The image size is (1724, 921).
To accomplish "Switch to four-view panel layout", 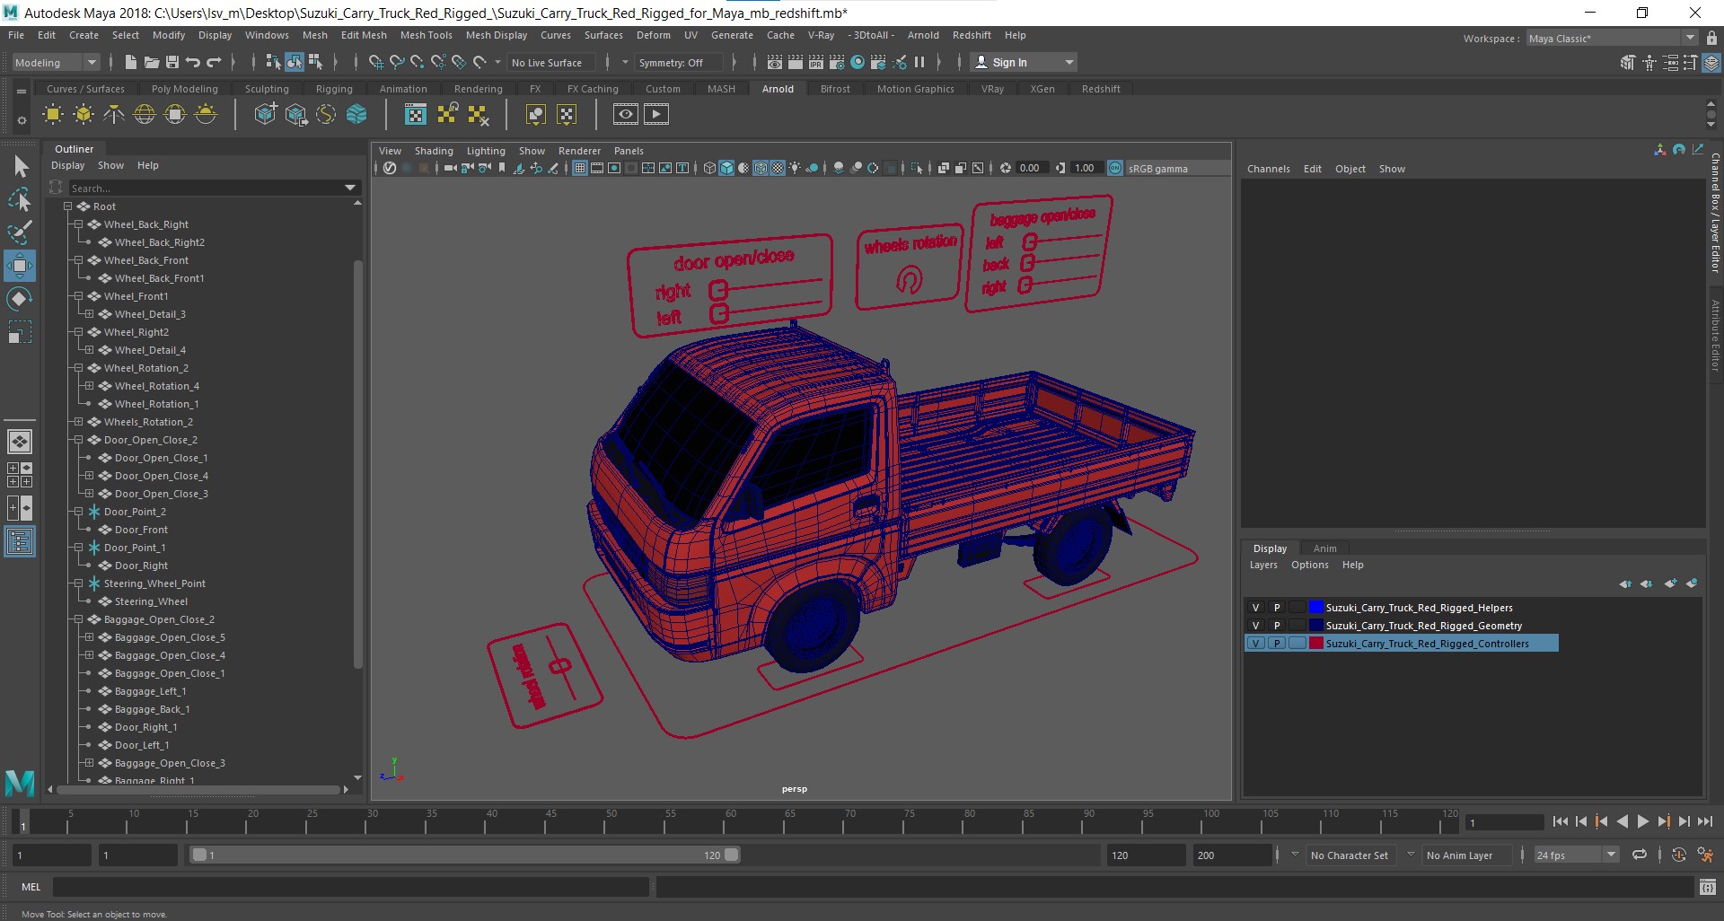I will (x=20, y=475).
